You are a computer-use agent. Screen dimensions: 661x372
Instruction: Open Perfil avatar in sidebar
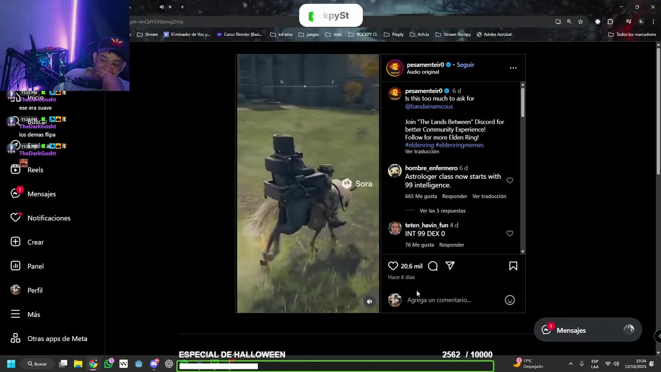(x=15, y=290)
